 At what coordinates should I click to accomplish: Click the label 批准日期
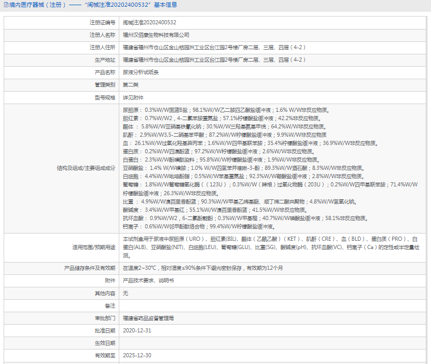tap(105, 330)
